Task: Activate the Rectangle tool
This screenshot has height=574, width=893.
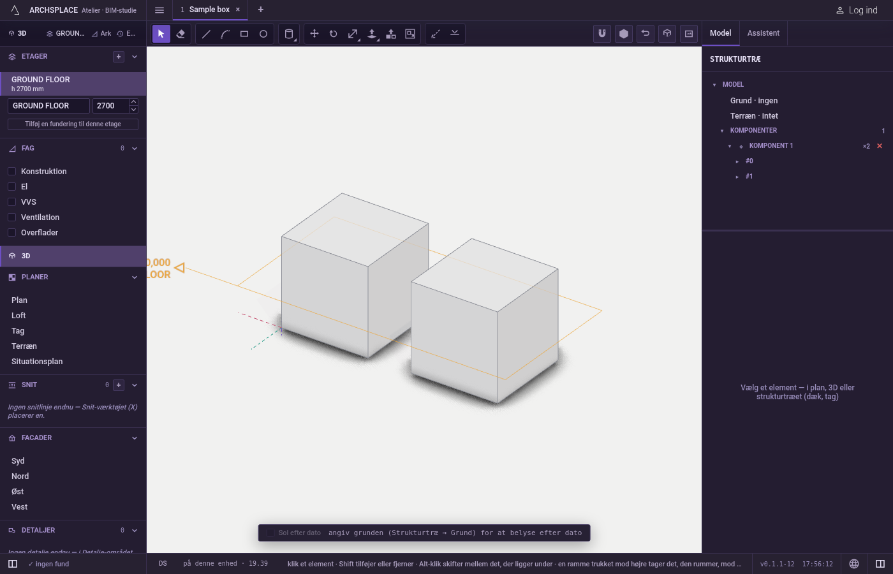Action: 244,34
